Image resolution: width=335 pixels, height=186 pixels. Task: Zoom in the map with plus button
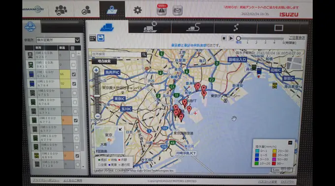pos(96,70)
